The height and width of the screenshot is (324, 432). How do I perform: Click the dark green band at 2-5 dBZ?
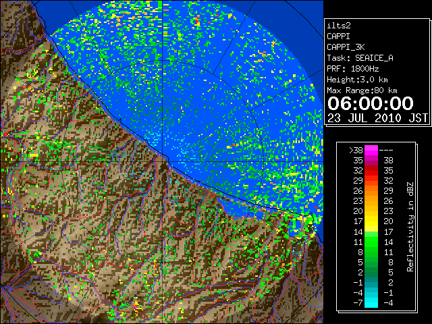[x=371, y=272]
